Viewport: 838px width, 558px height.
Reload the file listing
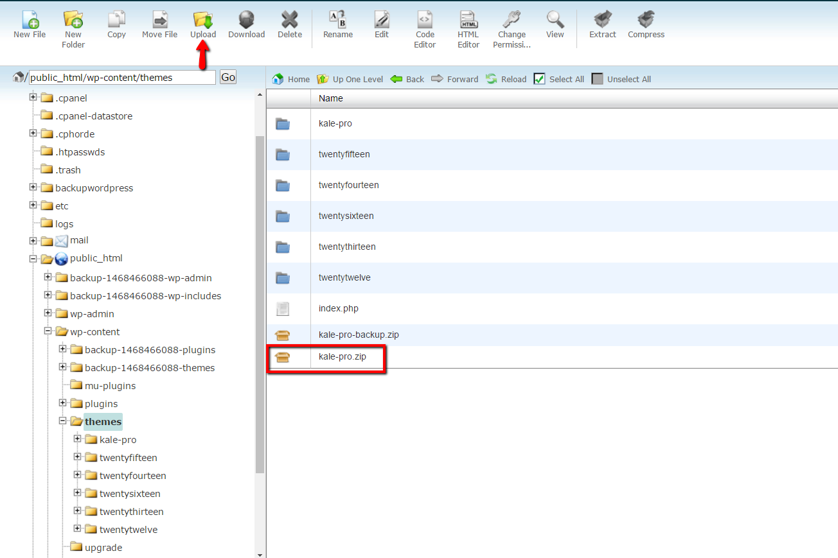pyautogui.click(x=506, y=79)
